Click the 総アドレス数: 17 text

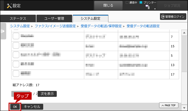click(x=26, y=85)
